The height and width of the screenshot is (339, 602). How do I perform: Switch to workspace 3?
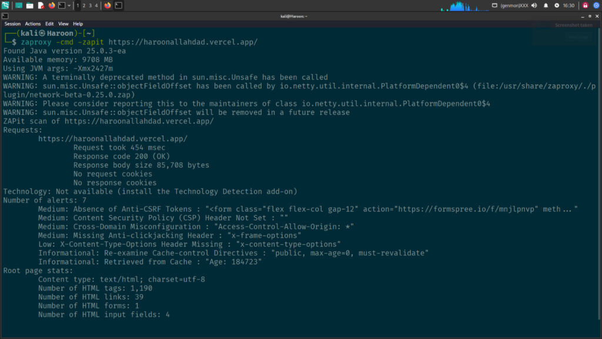point(90,5)
